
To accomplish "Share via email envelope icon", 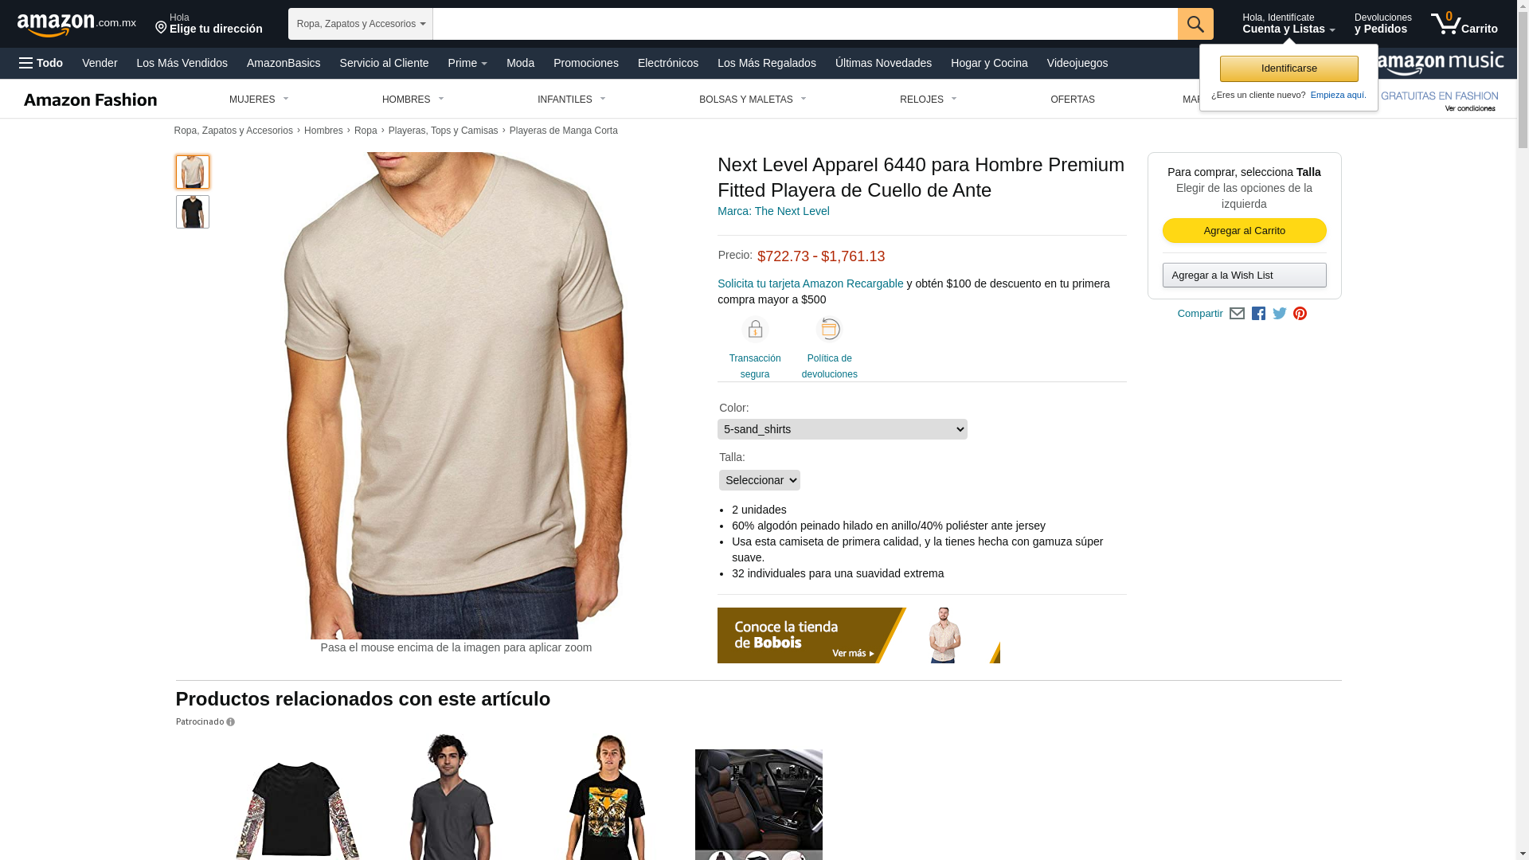I will pyautogui.click(x=1237, y=314).
